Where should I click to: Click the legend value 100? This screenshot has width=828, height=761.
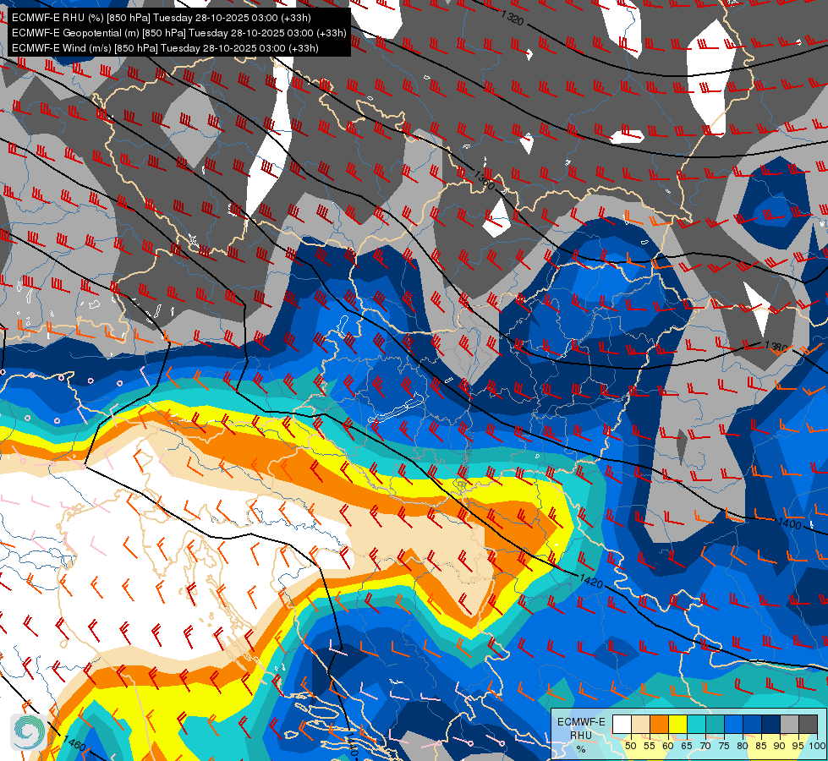pos(818,746)
